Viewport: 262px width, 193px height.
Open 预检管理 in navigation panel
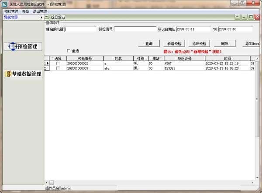[x=23, y=46]
